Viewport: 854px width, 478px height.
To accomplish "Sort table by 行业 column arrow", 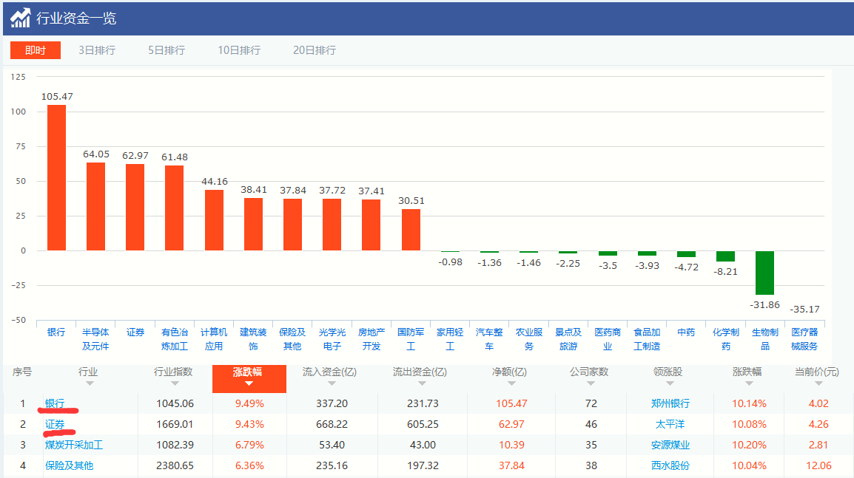I will pyautogui.click(x=90, y=383).
